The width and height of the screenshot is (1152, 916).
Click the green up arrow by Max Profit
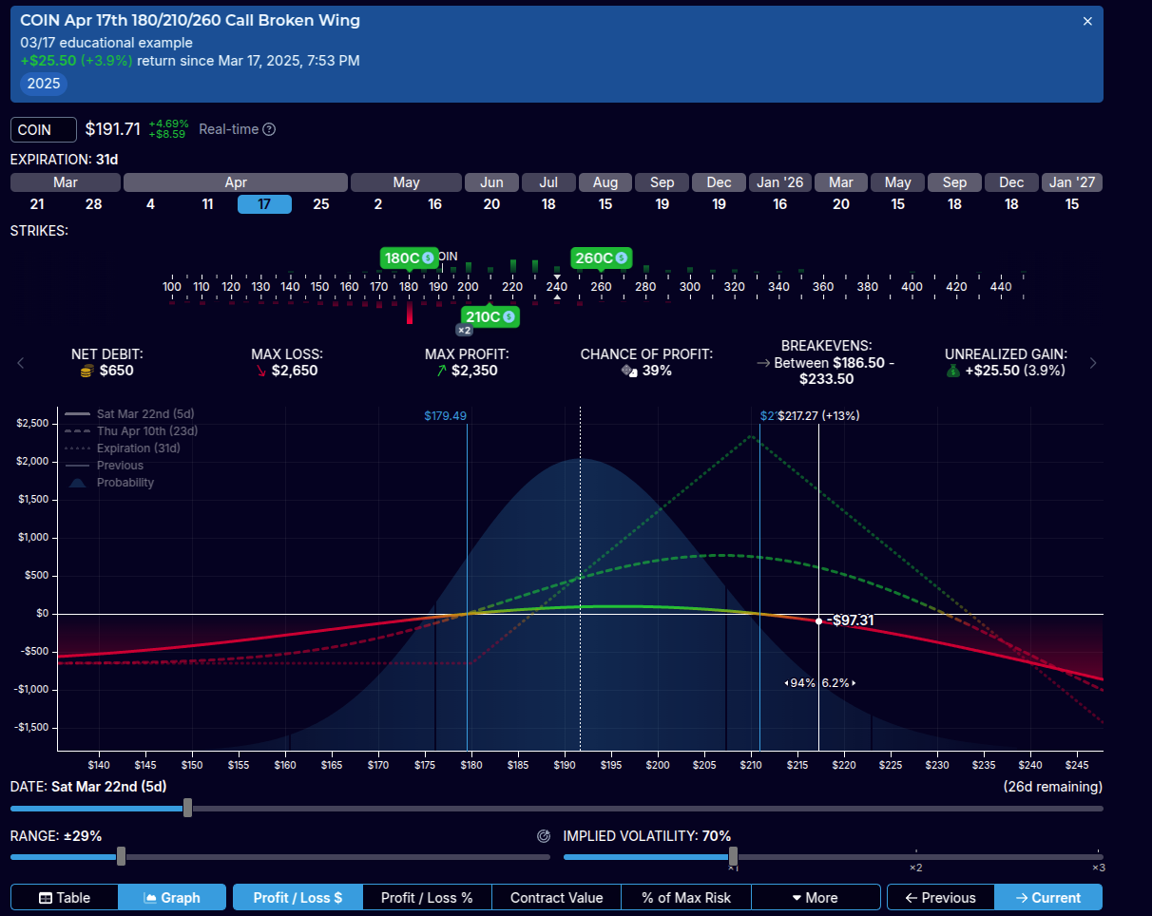(x=440, y=371)
